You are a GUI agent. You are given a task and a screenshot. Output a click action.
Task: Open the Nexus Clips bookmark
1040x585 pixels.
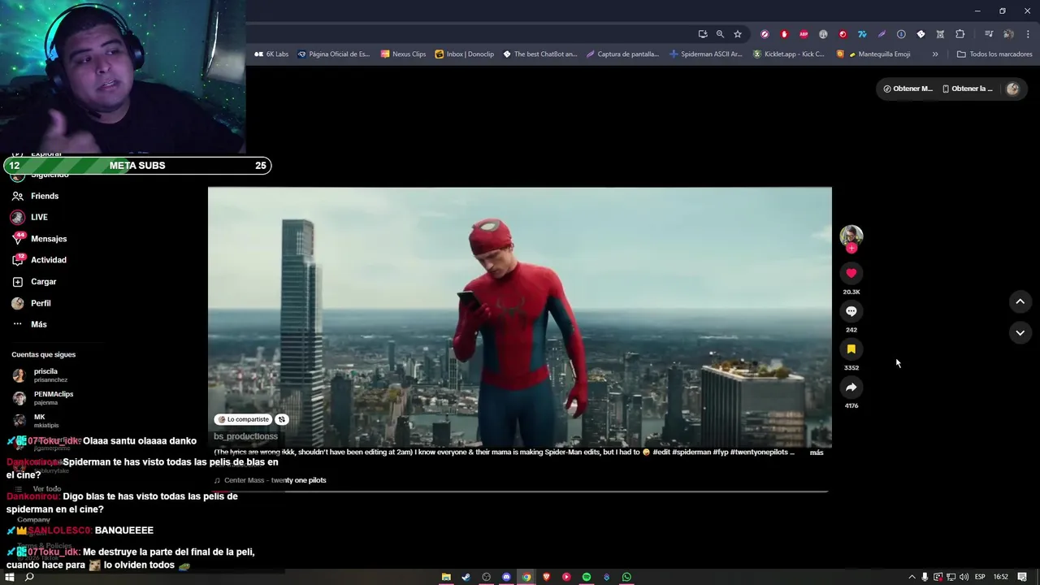[403, 54]
